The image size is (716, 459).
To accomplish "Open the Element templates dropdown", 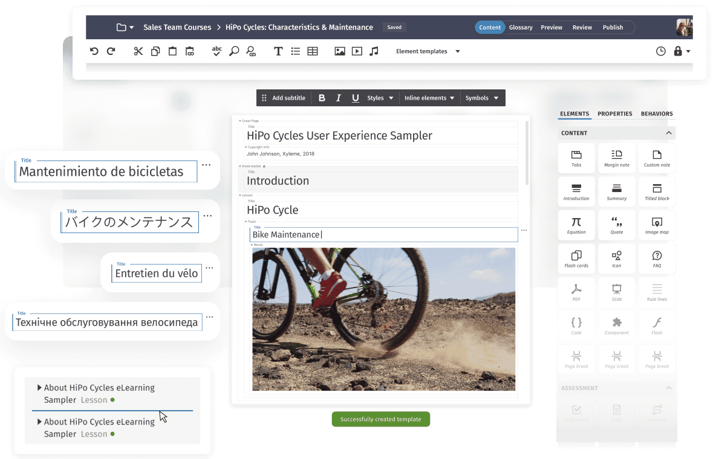I will point(428,51).
